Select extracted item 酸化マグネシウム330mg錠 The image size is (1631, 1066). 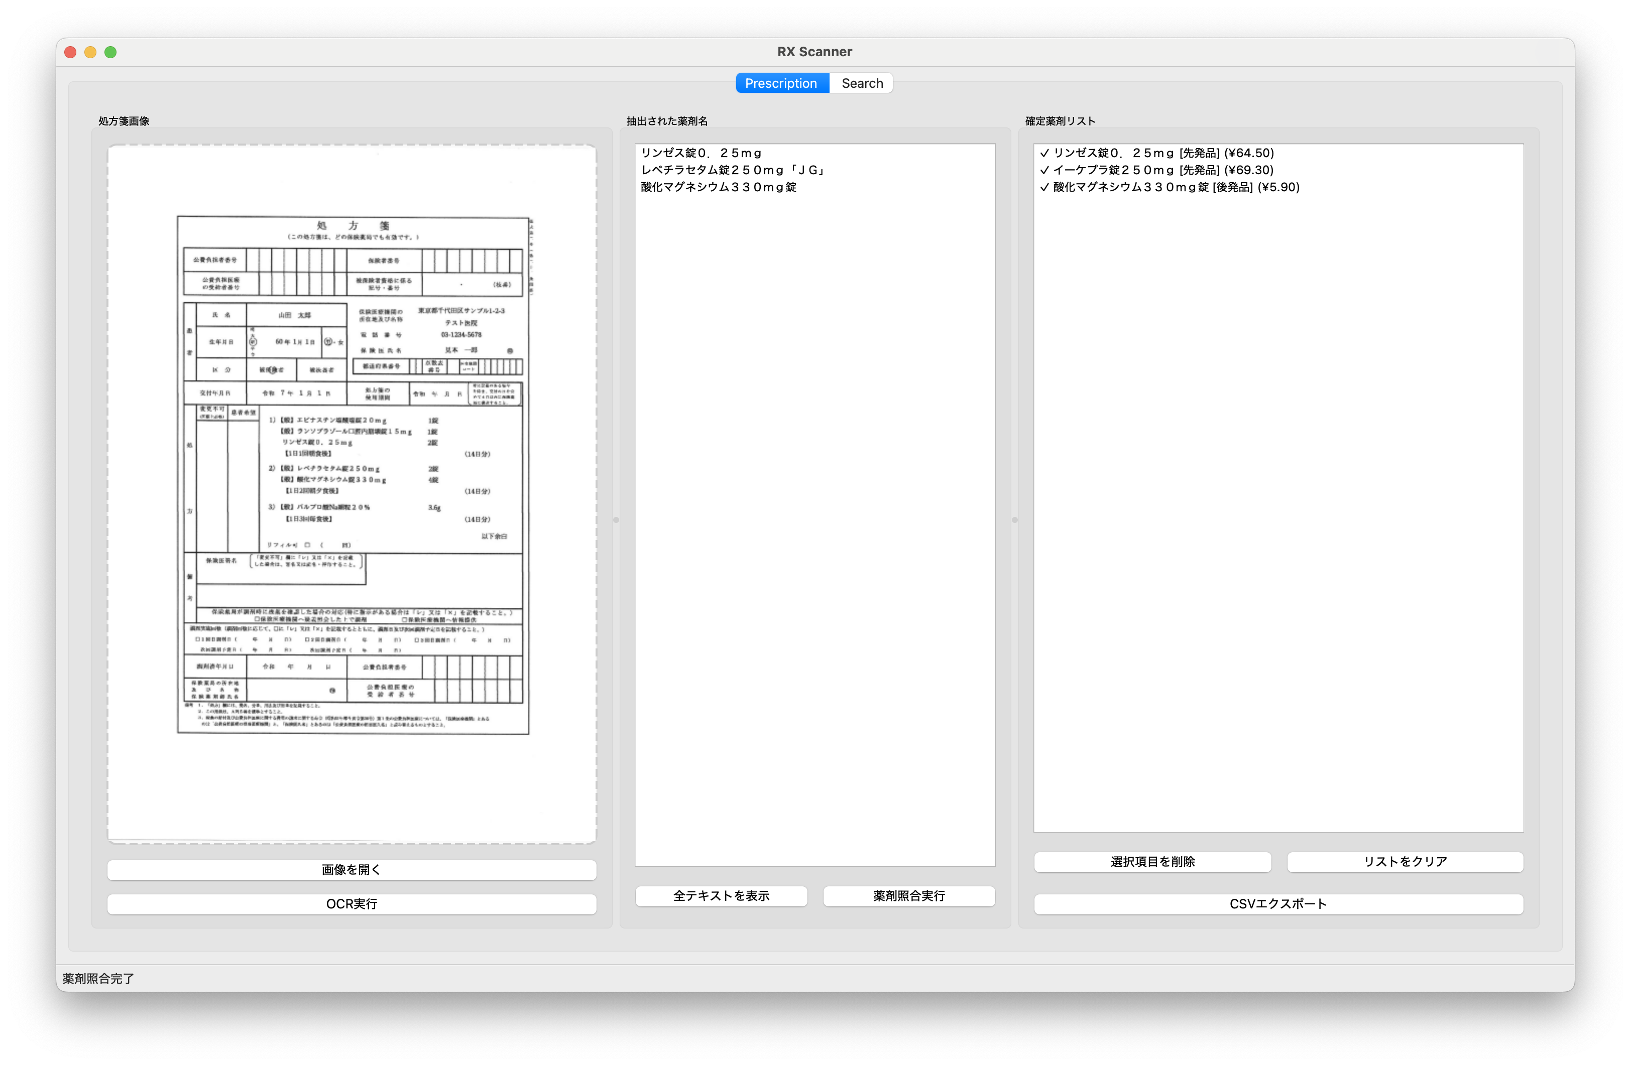click(718, 187)
